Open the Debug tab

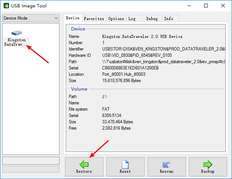(x=153, y=19)
